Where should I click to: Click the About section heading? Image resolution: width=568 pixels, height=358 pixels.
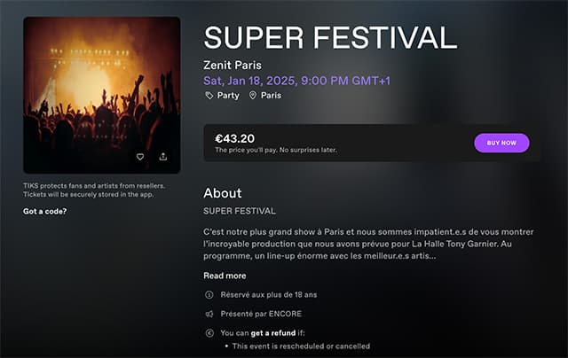222,193
